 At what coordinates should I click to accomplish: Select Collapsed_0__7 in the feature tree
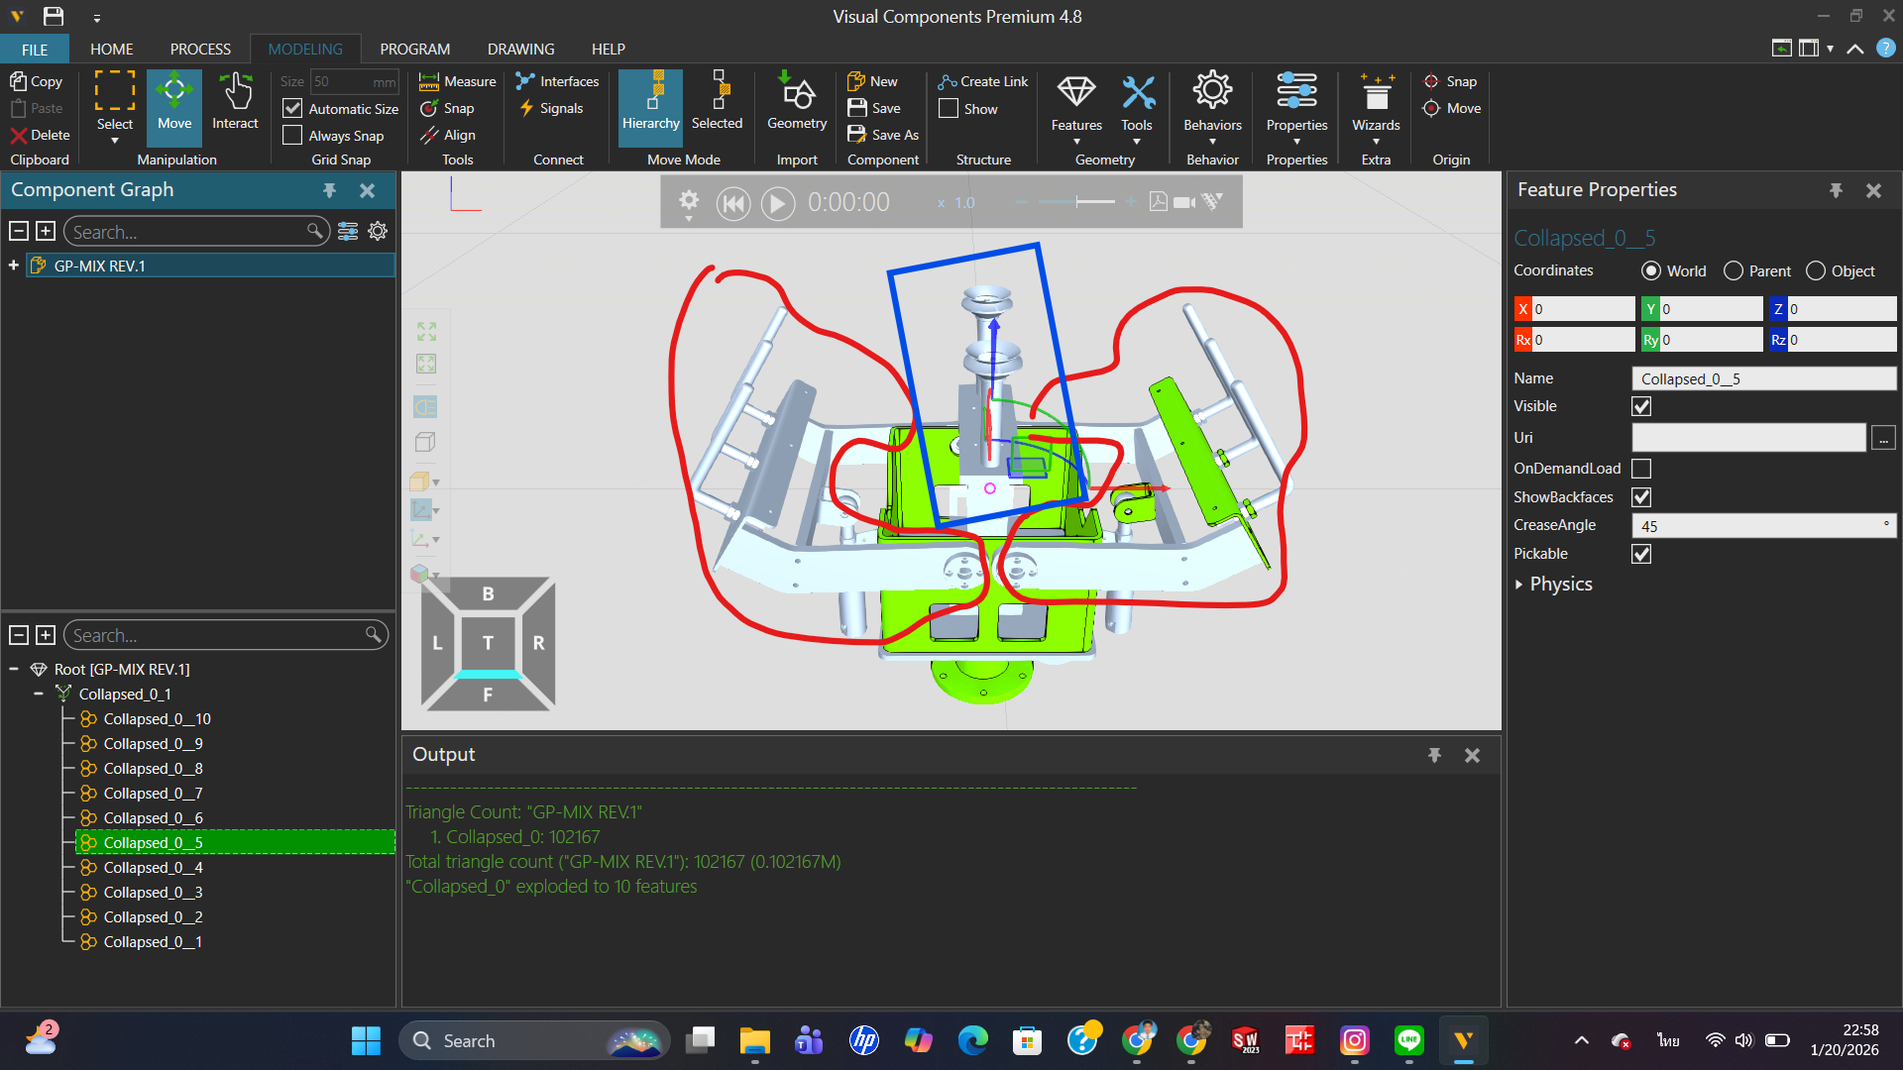[153, 793]
